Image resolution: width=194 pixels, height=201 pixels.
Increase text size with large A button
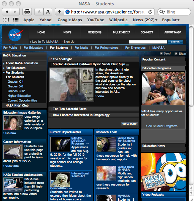(x=48, y=12)
